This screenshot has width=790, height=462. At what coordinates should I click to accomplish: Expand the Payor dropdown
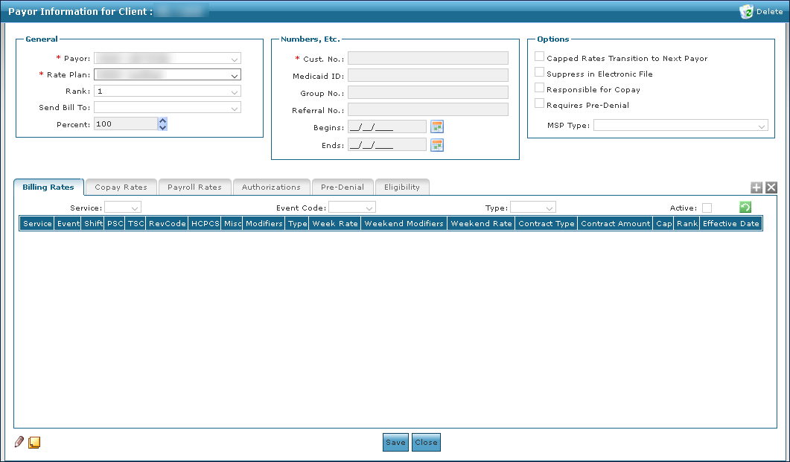(x=235, y=58)
